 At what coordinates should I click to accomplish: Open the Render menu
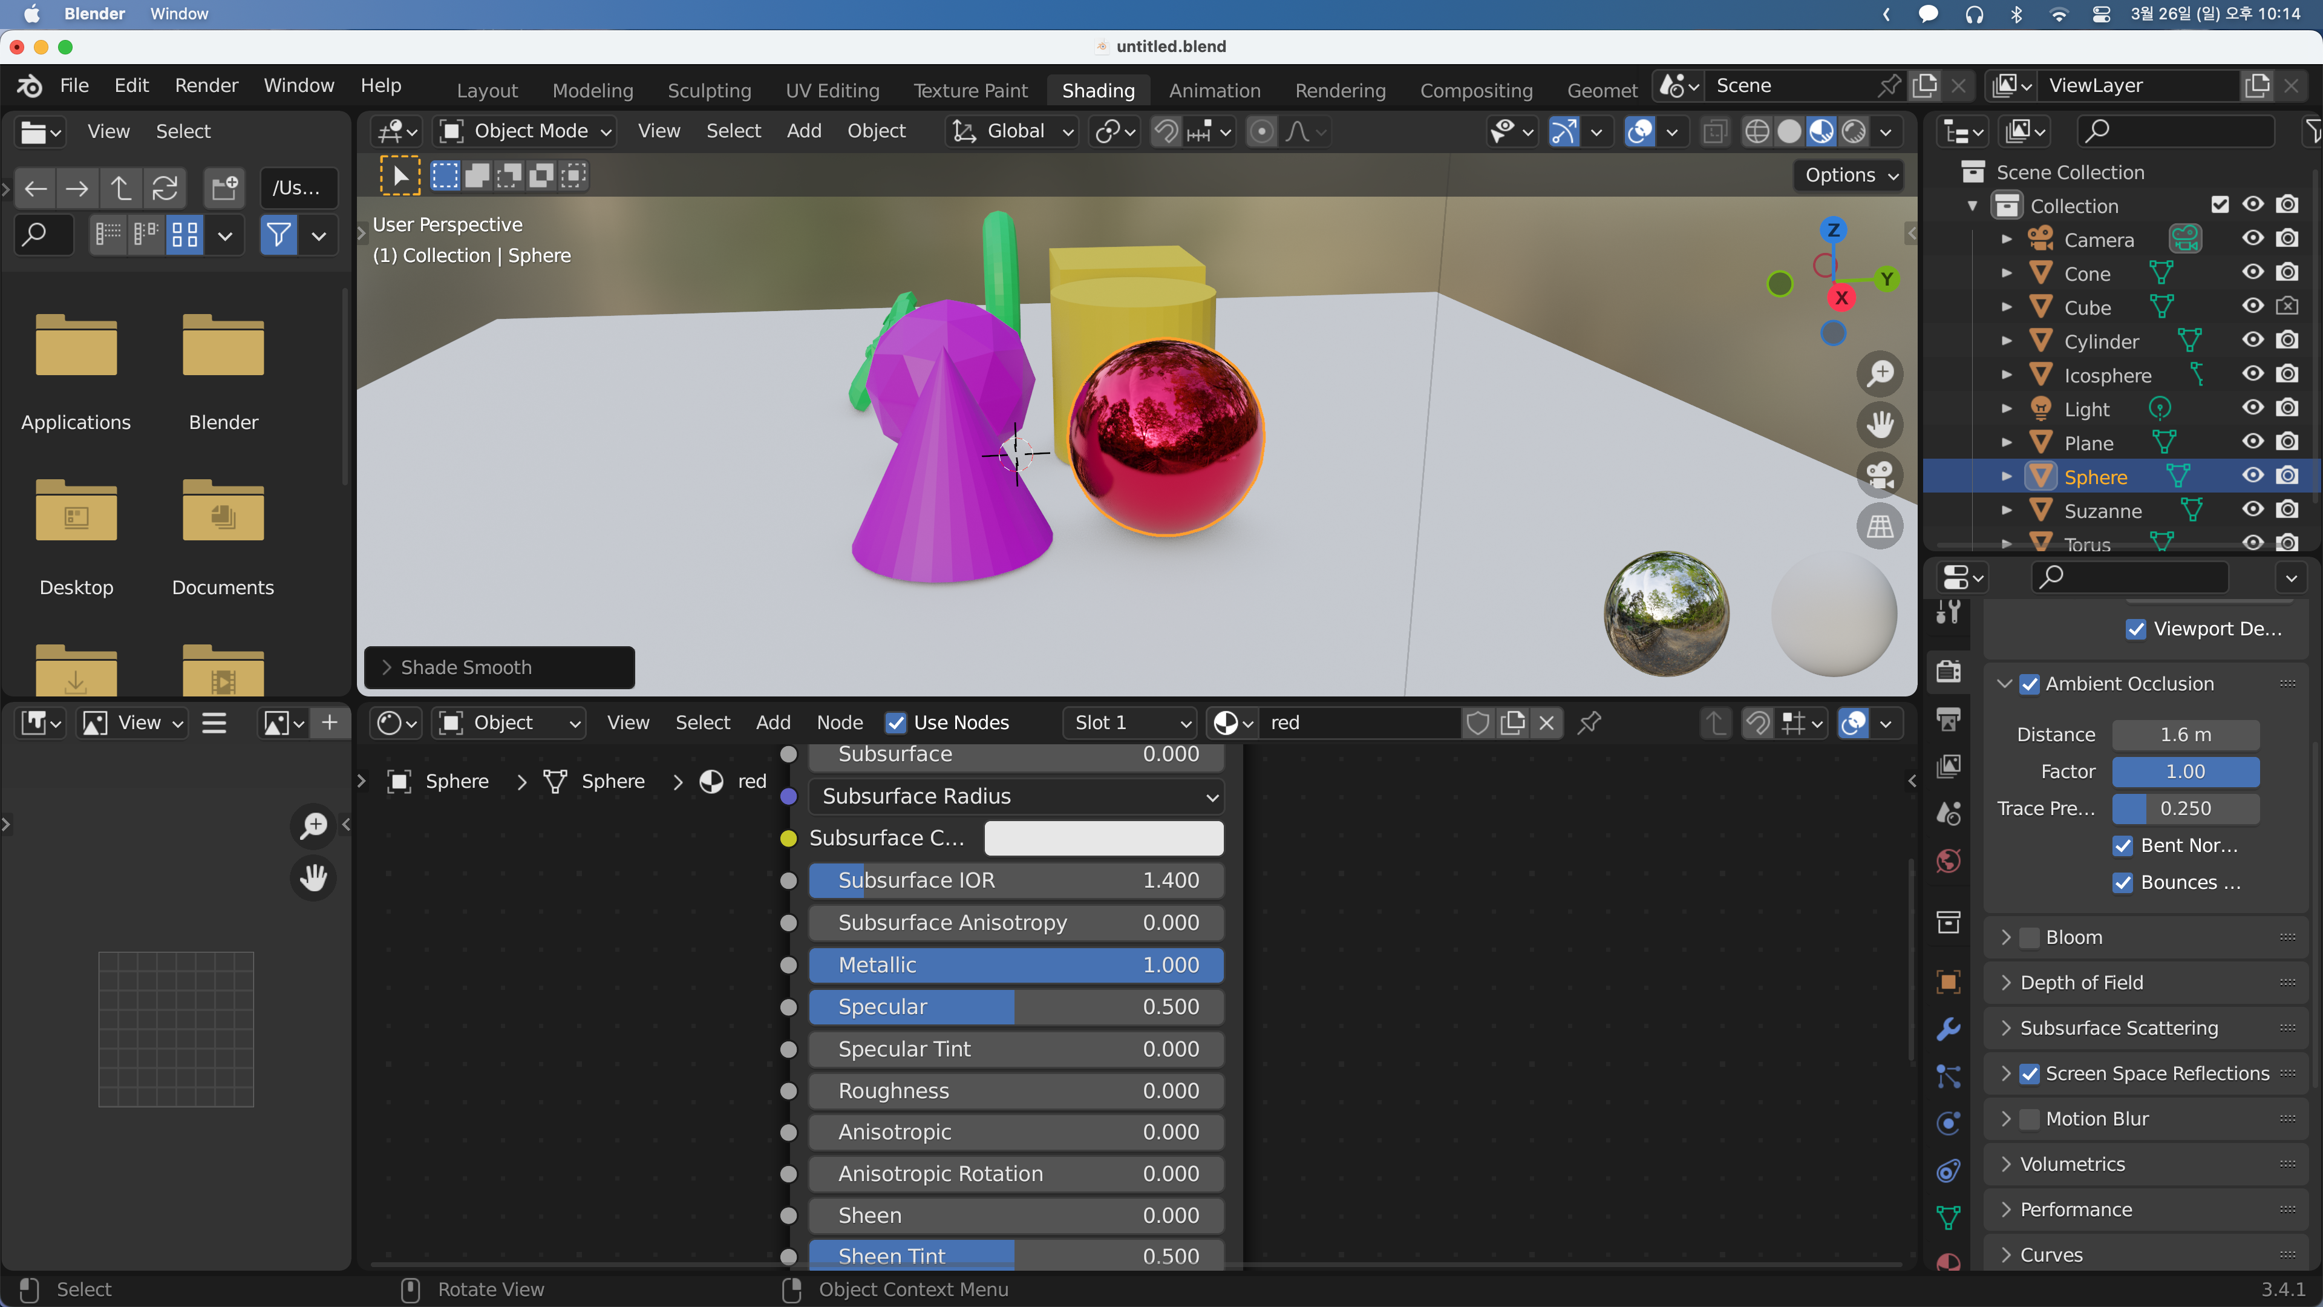tap(206, 86)
